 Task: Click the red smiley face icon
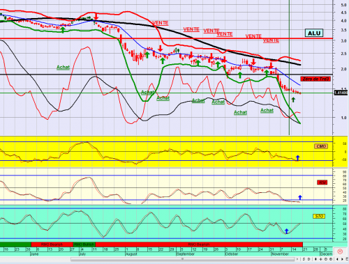(x=340, y=251)
